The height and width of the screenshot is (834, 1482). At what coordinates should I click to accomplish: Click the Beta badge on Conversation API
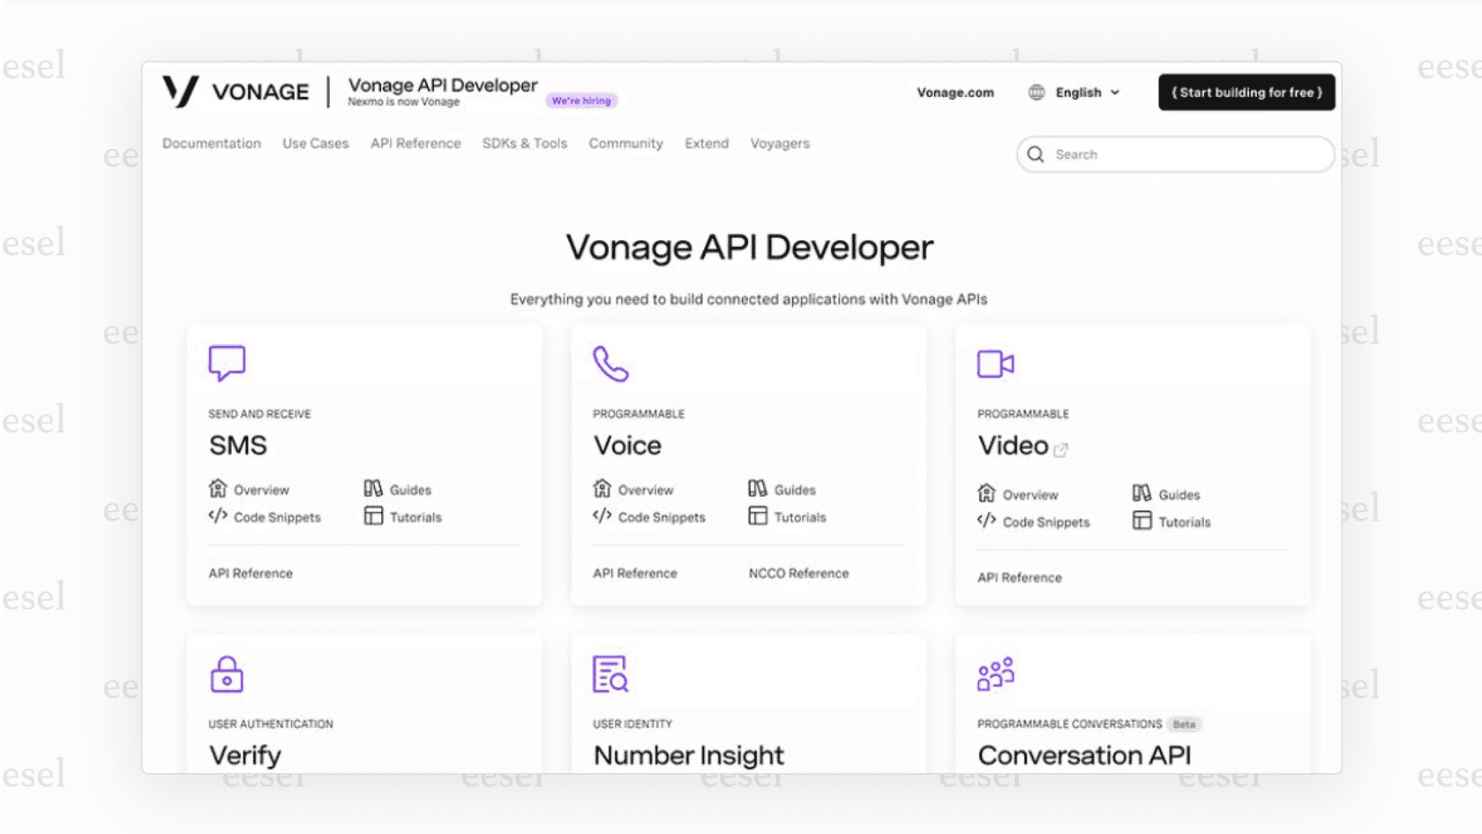[x=1185, y=724]
